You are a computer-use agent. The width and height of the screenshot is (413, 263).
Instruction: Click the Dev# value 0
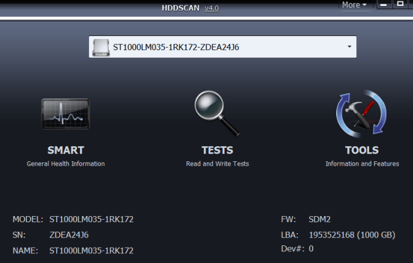click(x=311, y=248)
